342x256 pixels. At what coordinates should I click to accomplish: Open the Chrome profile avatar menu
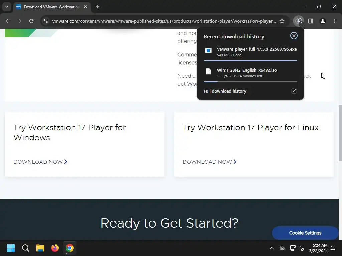pyautogui.click(x=323, y=21)
